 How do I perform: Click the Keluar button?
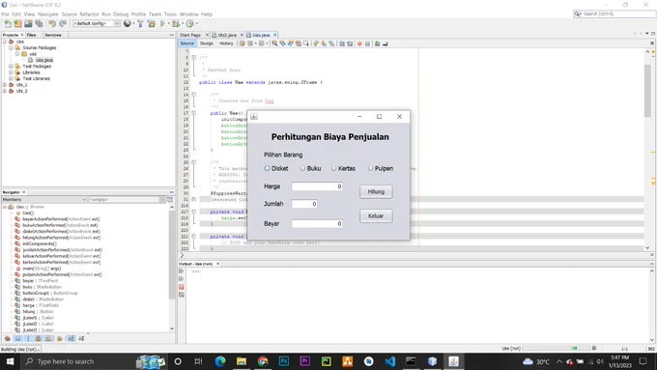pyautogui.click(x=376, y=215)
